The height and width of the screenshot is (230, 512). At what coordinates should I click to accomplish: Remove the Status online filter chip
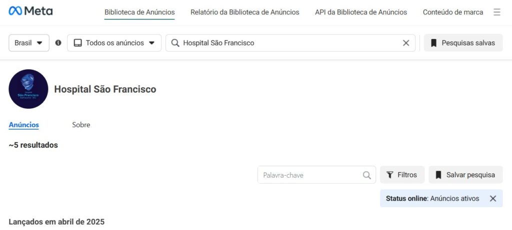(x=493, y=199)
